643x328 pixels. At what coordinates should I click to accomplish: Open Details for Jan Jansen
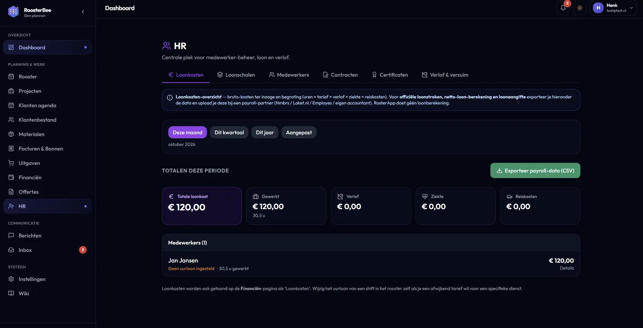[x=567, y=268]
